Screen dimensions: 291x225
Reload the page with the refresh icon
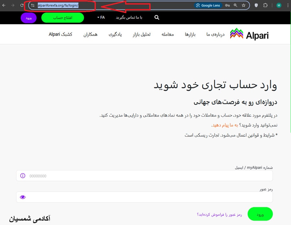[x=22, y=5]
